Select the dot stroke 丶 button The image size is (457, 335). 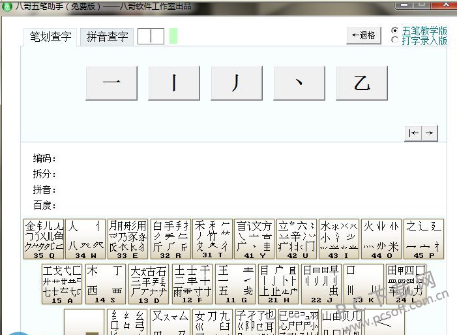[x=299, y=83]
